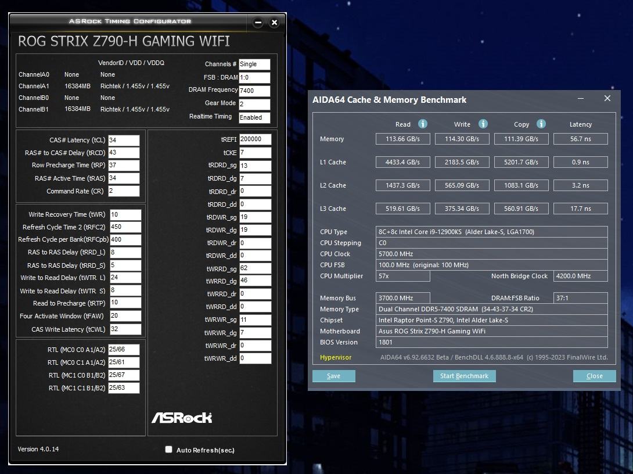
Task: Click the tWTR_S value field
Action: click(125, 290)
